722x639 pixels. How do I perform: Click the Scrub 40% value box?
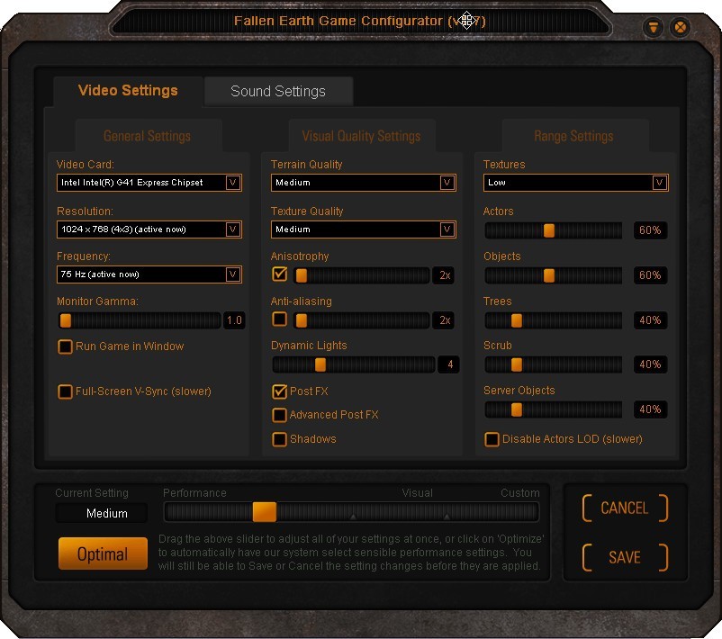[650, 364]
